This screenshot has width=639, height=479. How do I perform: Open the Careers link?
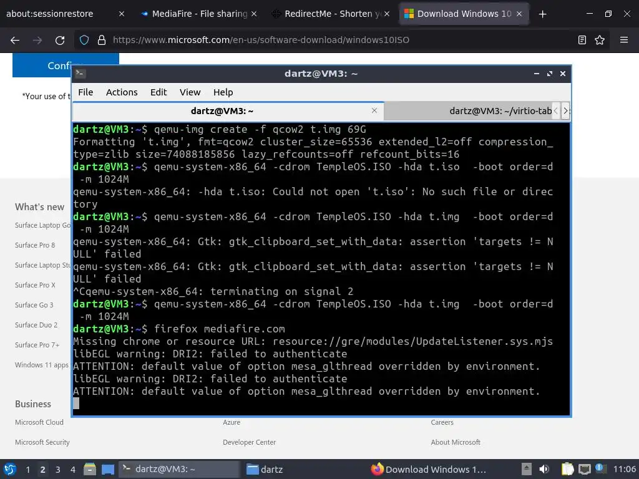[x=442, y=422]
